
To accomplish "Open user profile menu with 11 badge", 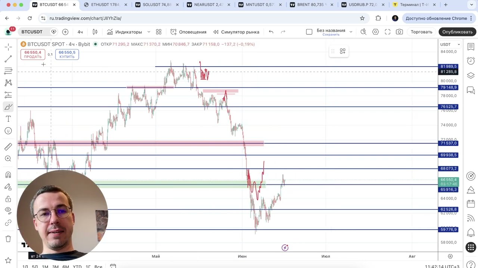I will point(9,31).
